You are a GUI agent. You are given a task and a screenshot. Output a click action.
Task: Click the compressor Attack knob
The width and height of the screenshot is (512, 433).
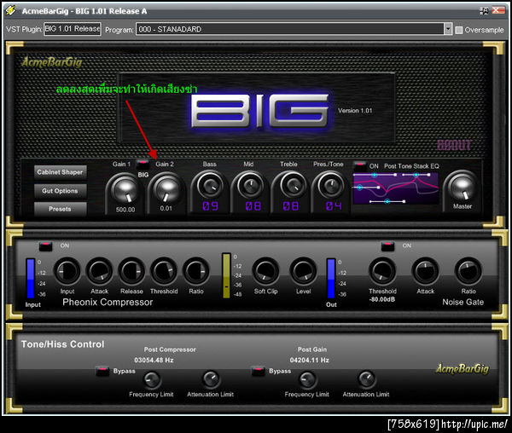coord(99,271)
